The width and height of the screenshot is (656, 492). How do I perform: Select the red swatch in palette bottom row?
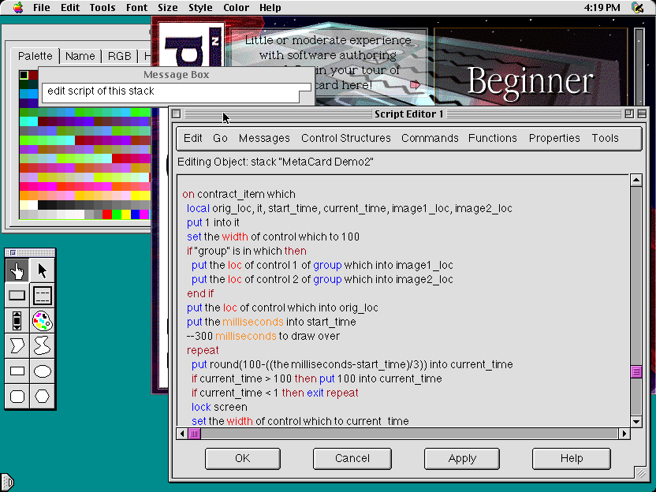tap(107, 214)
